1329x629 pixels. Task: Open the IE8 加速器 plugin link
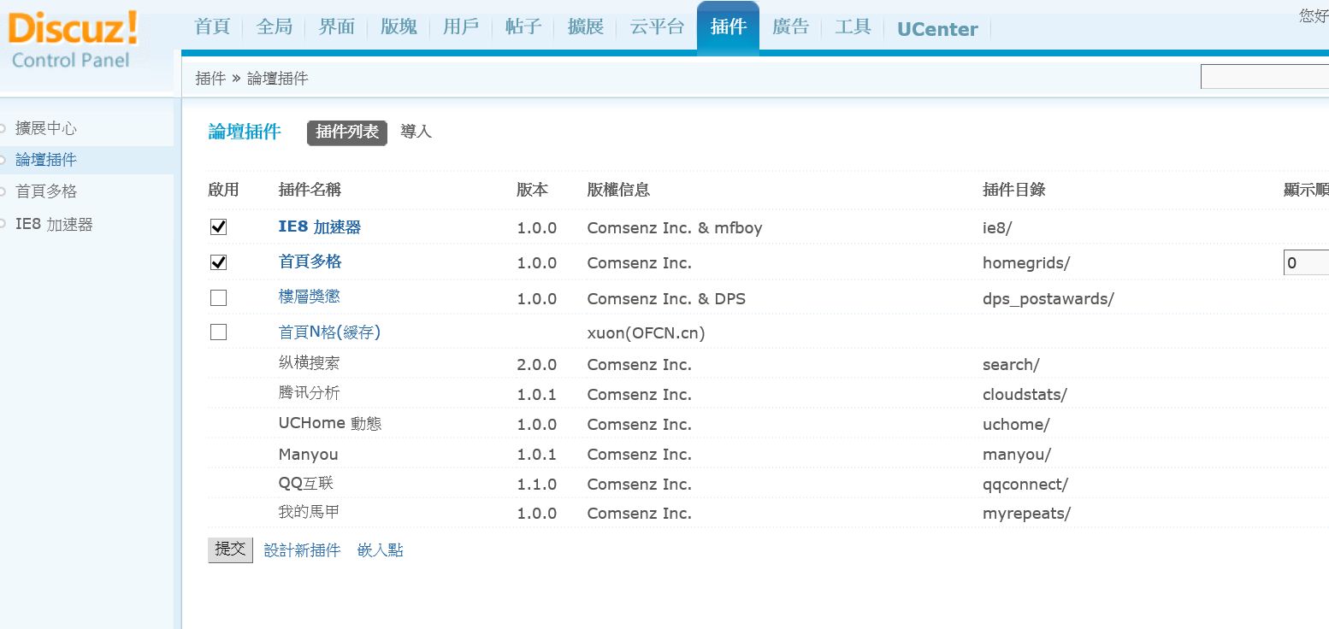320,227
